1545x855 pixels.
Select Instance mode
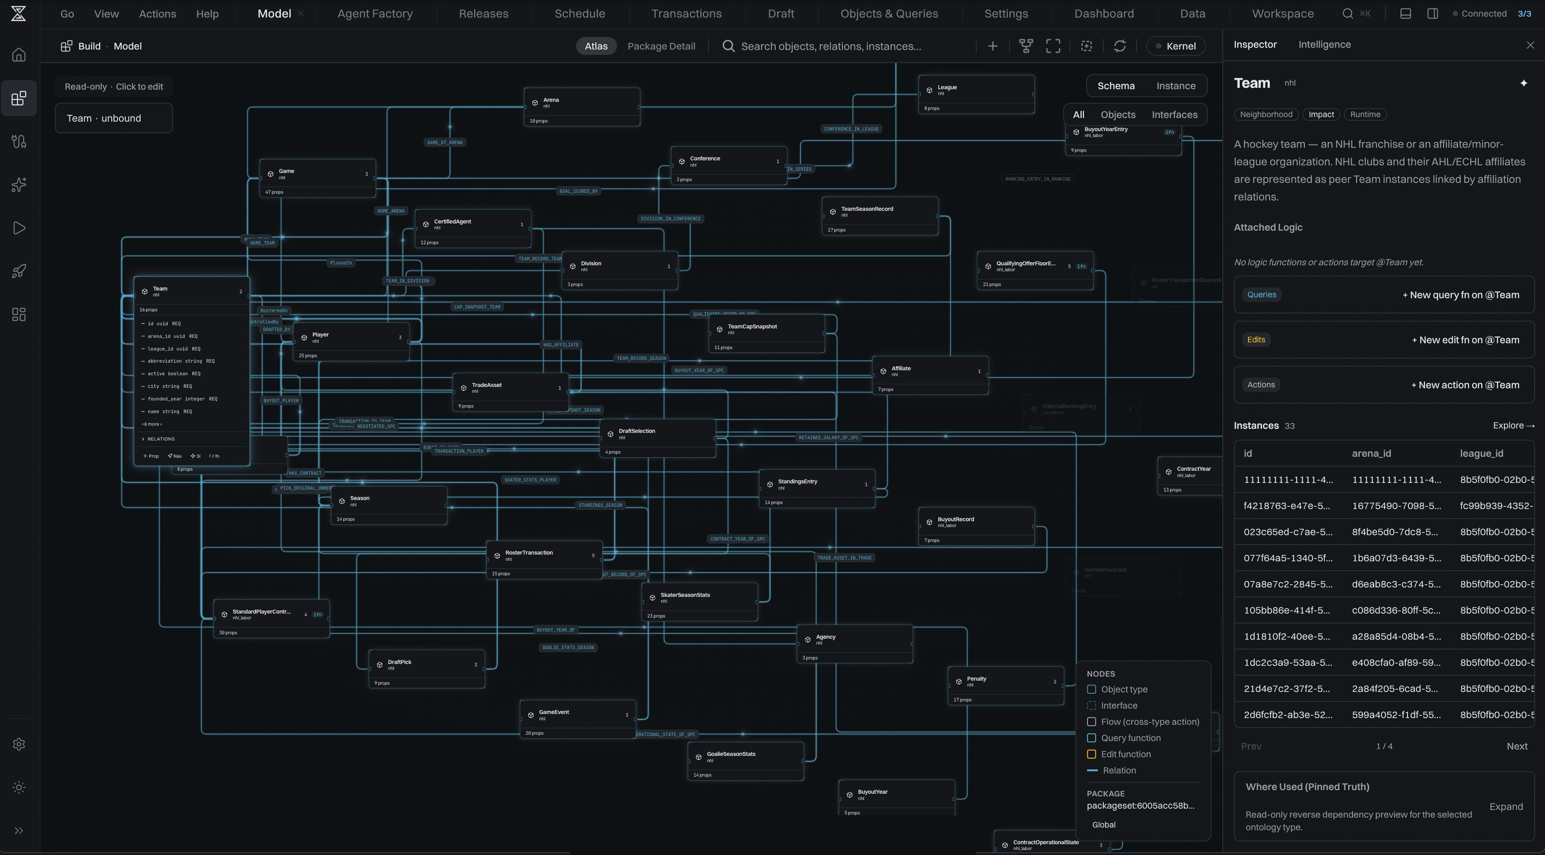coord(1175,86)
